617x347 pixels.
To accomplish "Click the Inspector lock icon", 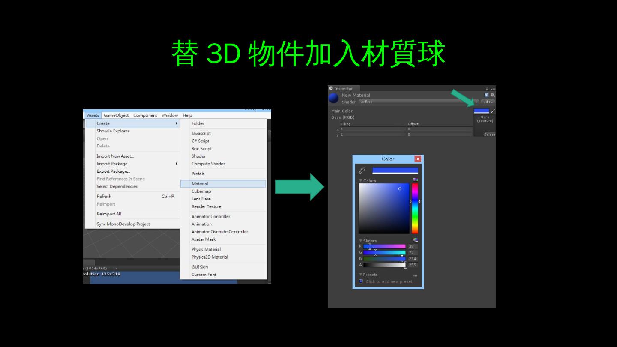I will (x=487, y=89).
